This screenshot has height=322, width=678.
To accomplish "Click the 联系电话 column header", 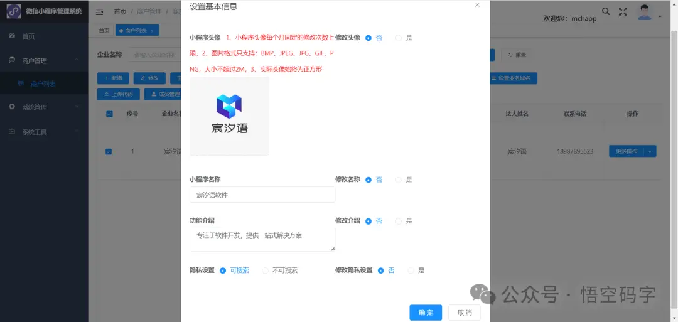I will pyautogui.click(x=574, y=114).
